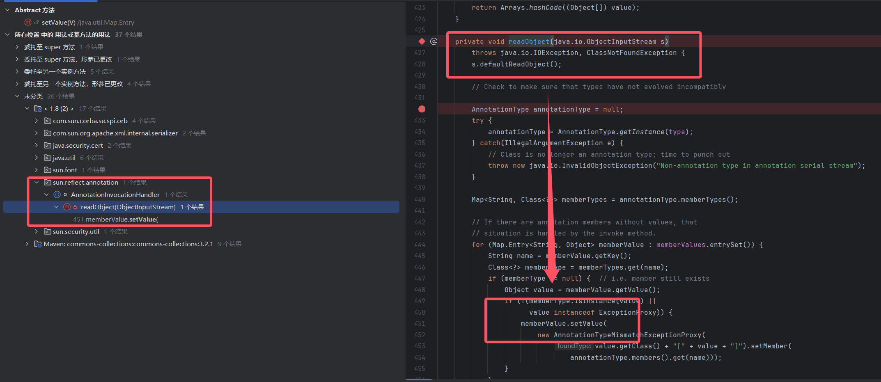Expand "委托至另一个实例方法，形参已更改" with 4 个结果
The width and height of the screenshot is (881, 382).
(17, 84)
